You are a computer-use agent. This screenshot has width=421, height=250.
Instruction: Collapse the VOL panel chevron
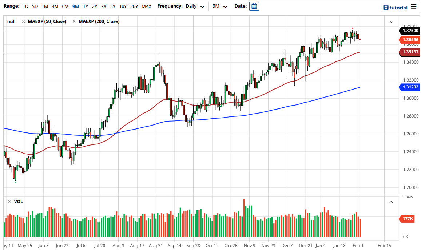pyautogui.click(x=391, y=202)
